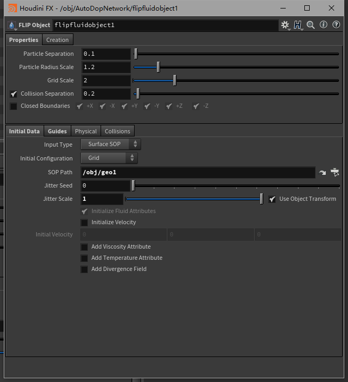
Task: Click the Jitter Scale value field
Action: 102,199
